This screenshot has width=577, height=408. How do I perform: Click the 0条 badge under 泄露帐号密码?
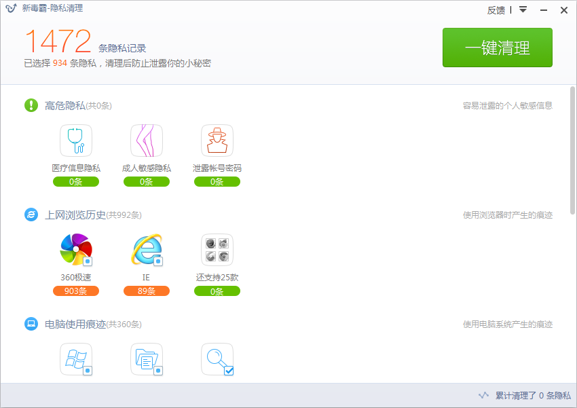tap(217, 182)
